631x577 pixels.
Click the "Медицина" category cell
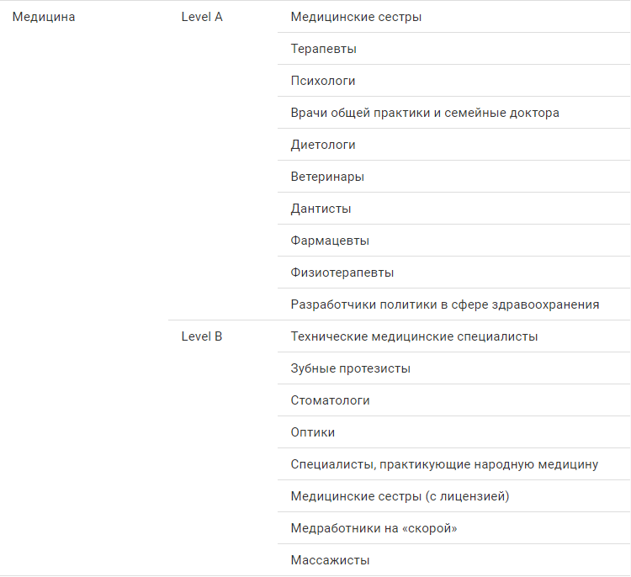point(44,17)
